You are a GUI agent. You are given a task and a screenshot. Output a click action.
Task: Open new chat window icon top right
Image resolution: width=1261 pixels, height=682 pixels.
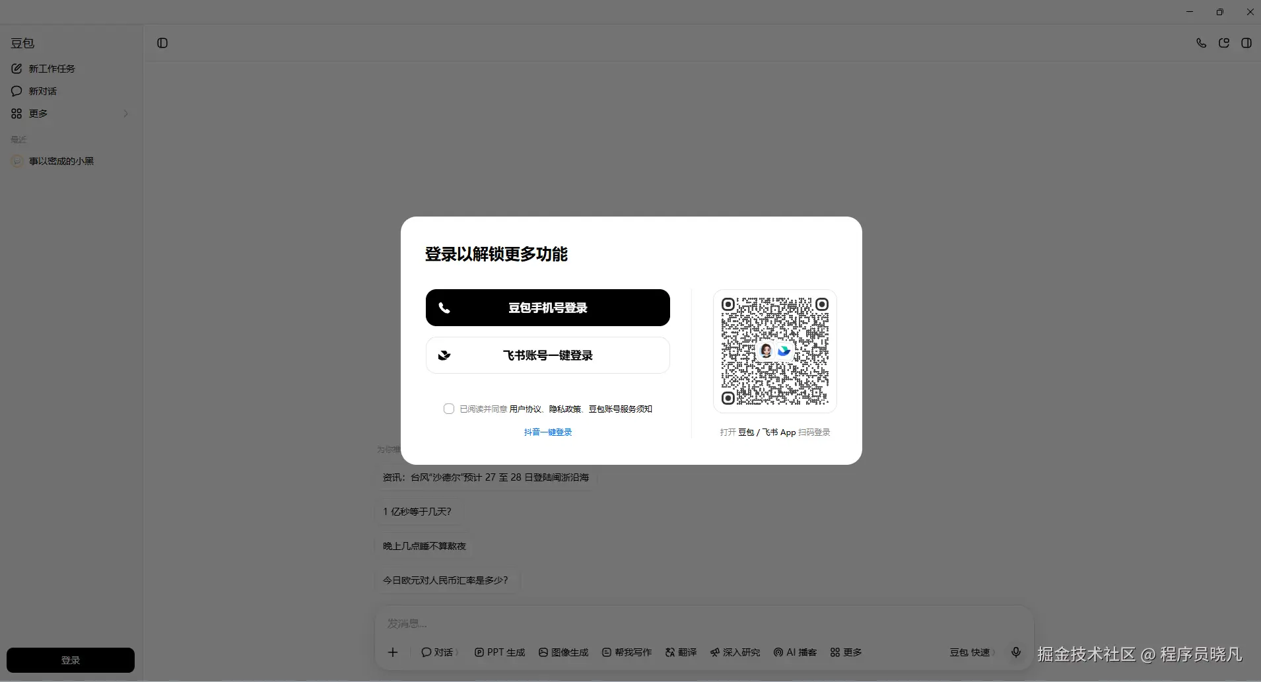[1224, 43]
